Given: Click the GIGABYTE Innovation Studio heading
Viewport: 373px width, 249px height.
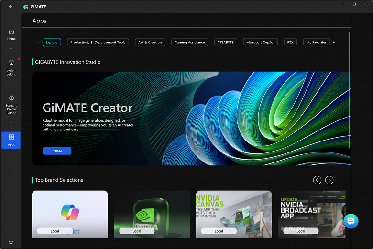Looking at the screenshot, I should pyautogui.click(x=68, y=62).
